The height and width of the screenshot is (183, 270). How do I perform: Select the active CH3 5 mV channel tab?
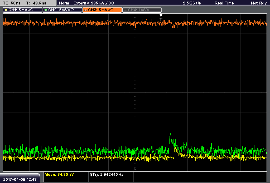pos(102,10)
